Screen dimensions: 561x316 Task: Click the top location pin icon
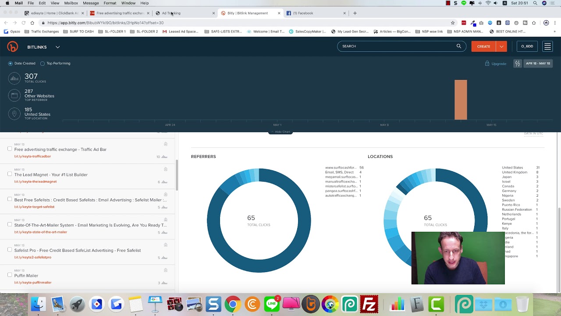point(14,114)
